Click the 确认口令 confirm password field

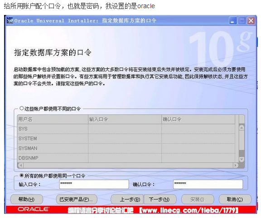pyautogui.click(x=208, y=184)
